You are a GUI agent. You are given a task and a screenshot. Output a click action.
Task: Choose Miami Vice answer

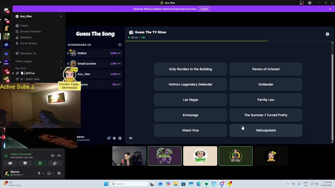190,130
